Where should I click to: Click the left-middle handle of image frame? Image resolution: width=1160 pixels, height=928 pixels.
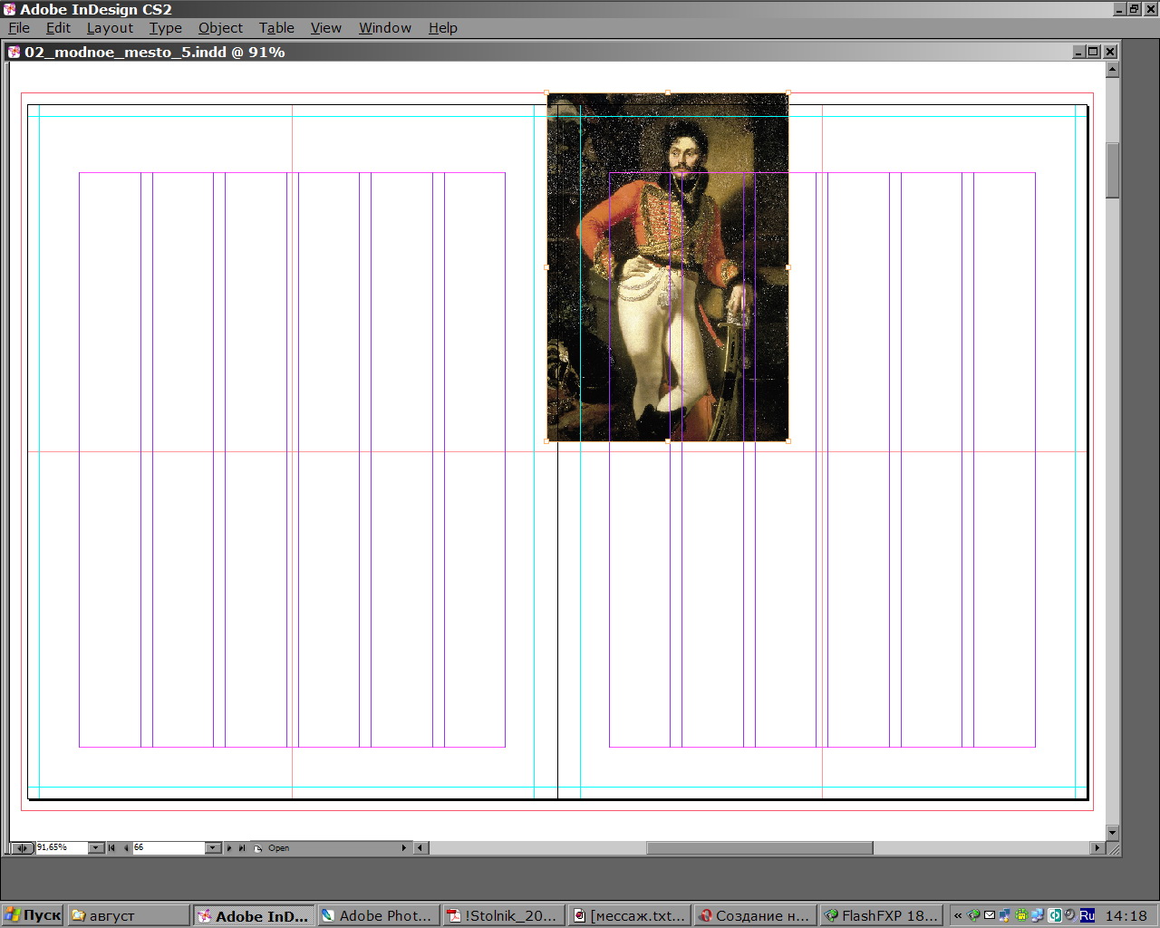(x=546, y=267)
